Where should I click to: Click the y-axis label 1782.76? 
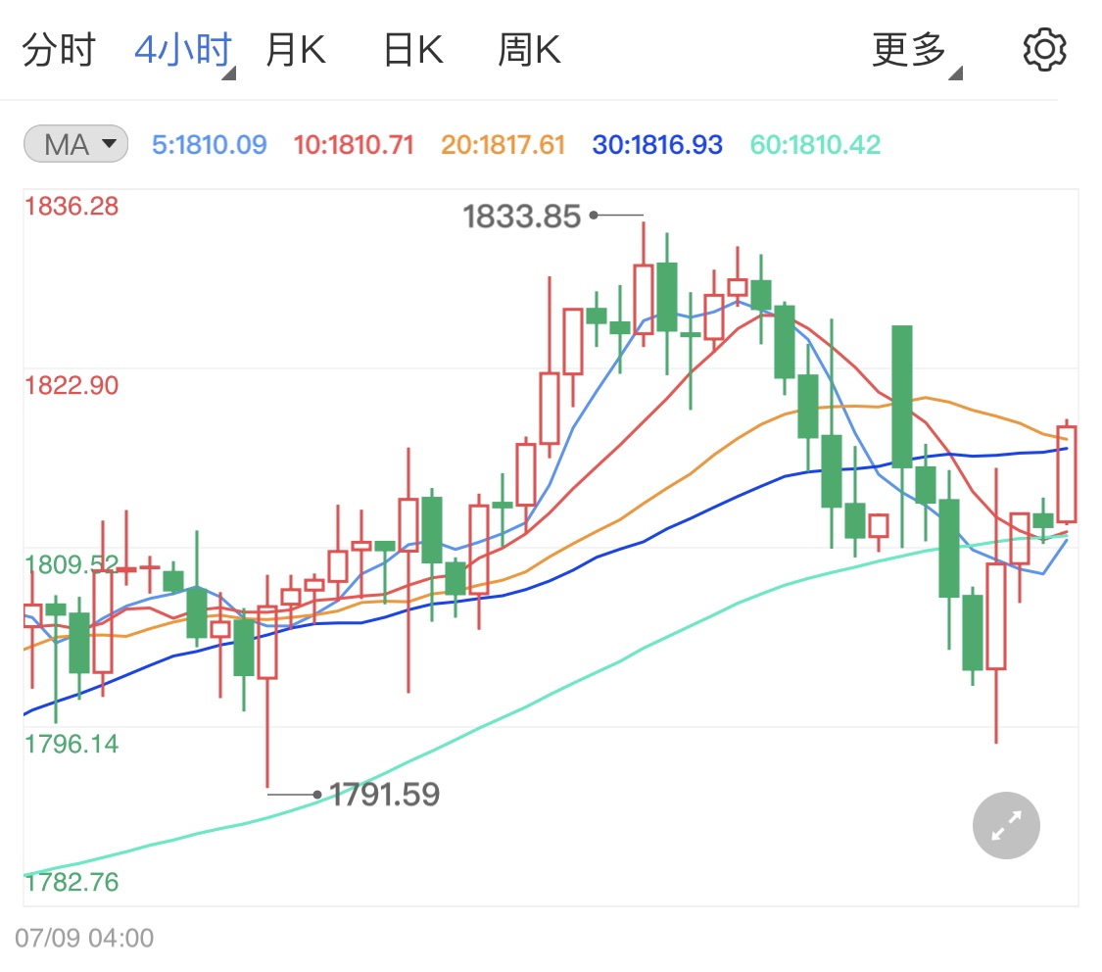click(x=72, y=882)
